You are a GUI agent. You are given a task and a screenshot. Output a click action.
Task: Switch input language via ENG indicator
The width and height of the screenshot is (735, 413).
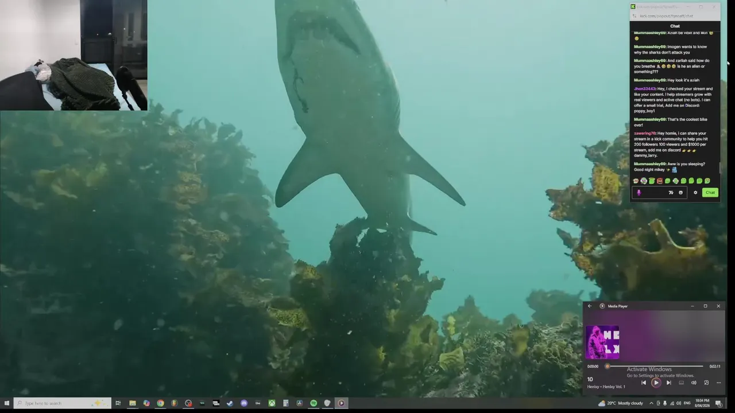(687, 403)
